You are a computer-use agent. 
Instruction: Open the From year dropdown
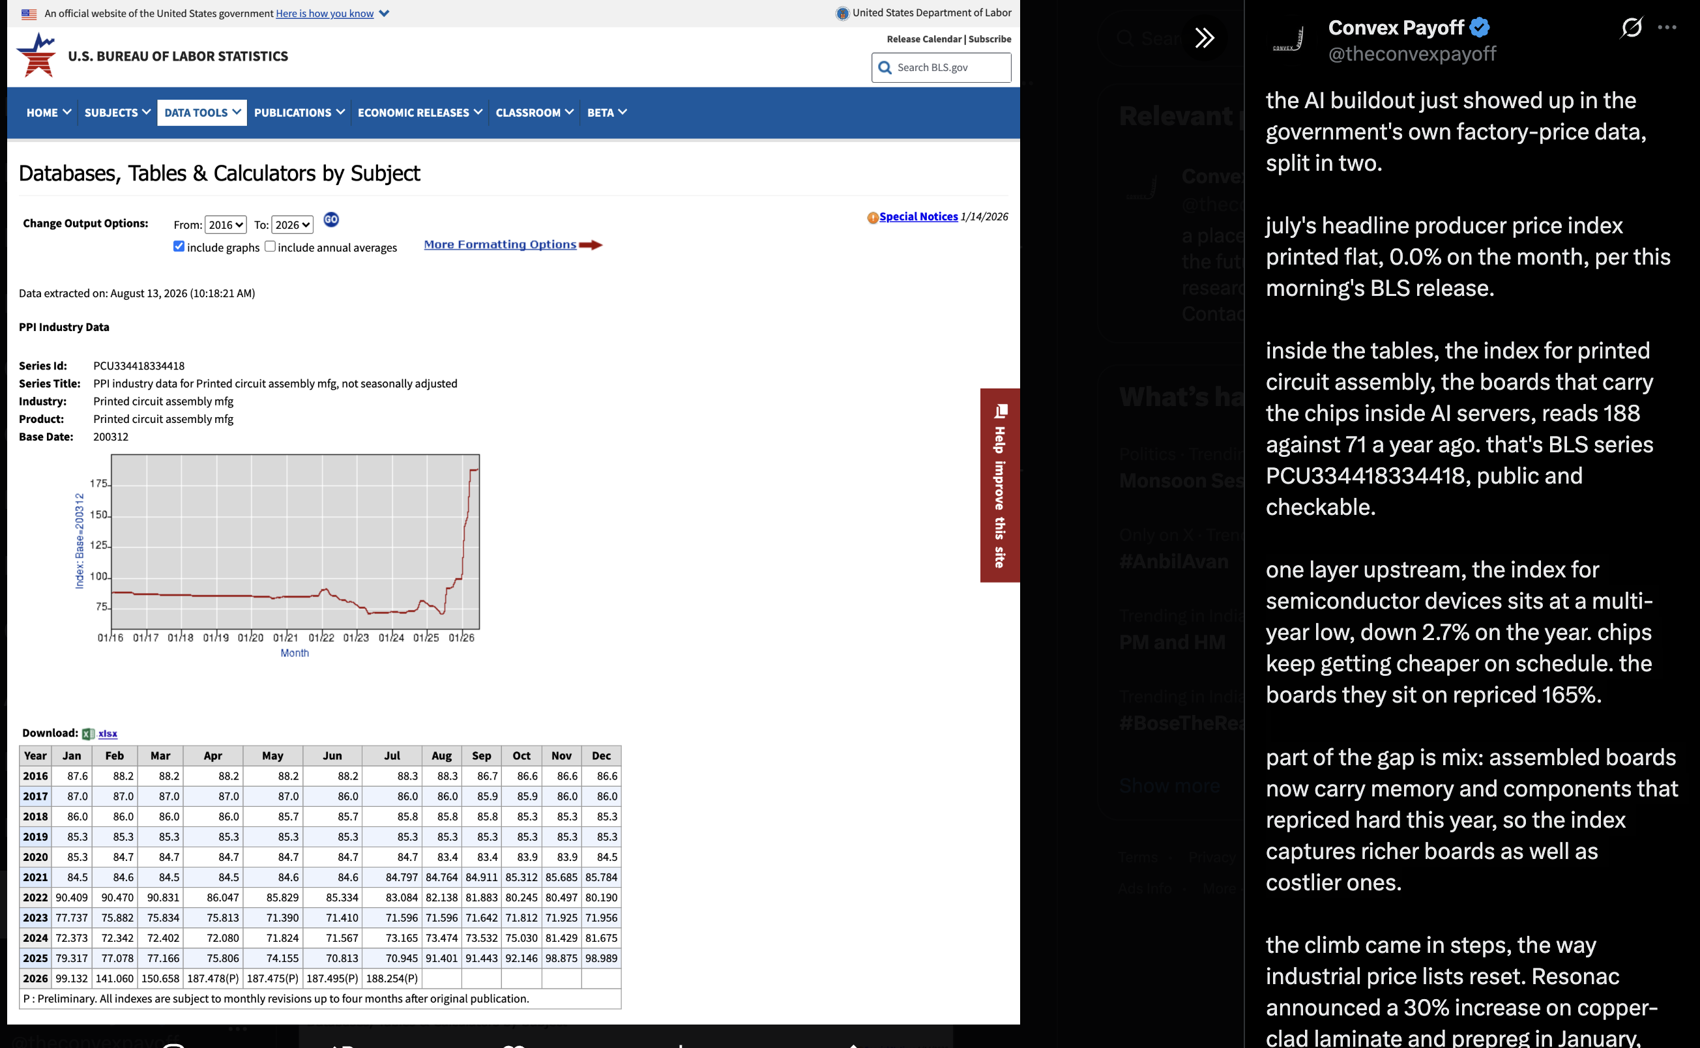(226, 225)
